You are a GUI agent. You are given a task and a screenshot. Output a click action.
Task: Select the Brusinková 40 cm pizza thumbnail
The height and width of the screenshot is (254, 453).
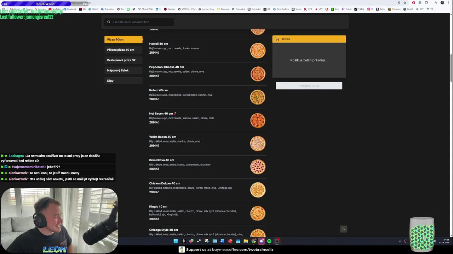pyautogui.click(x=258, y=167)
